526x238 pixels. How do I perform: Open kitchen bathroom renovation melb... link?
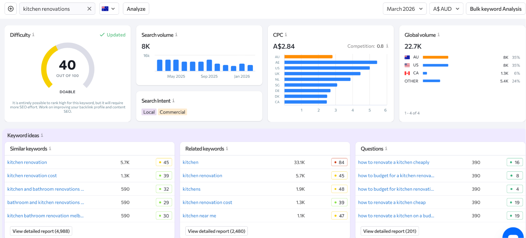(x=45, y=216)
